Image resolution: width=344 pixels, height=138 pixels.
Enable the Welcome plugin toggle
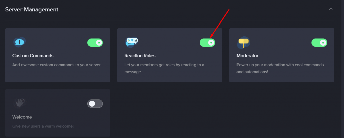pyautogui.click(x=95, y=104)
